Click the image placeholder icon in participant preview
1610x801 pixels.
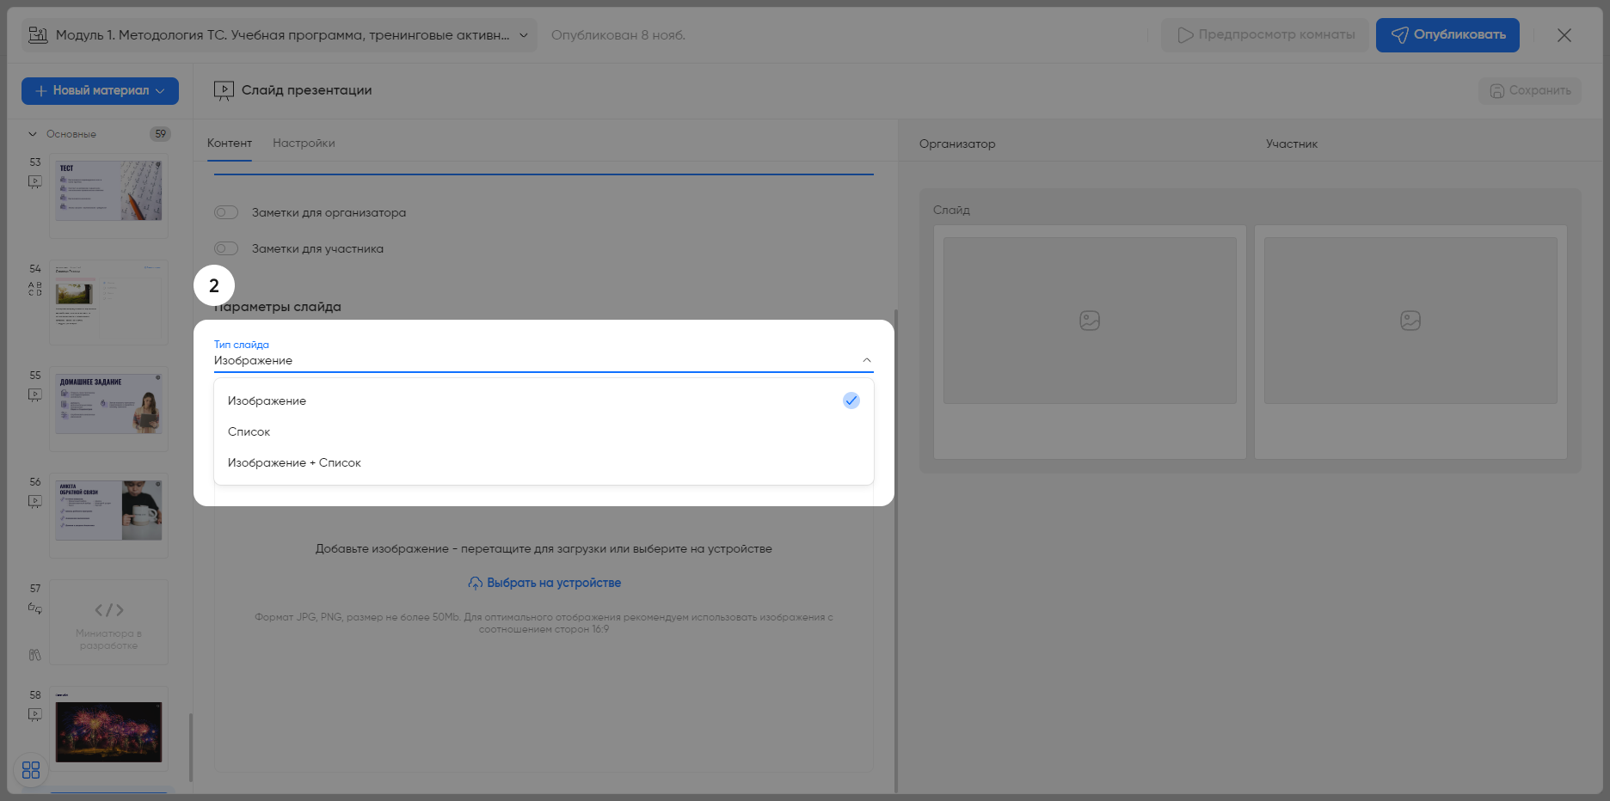click(1410, 321)
